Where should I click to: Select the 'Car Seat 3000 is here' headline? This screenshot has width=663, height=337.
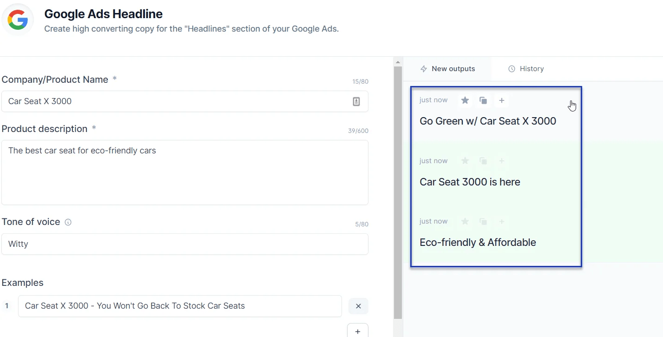470,182
